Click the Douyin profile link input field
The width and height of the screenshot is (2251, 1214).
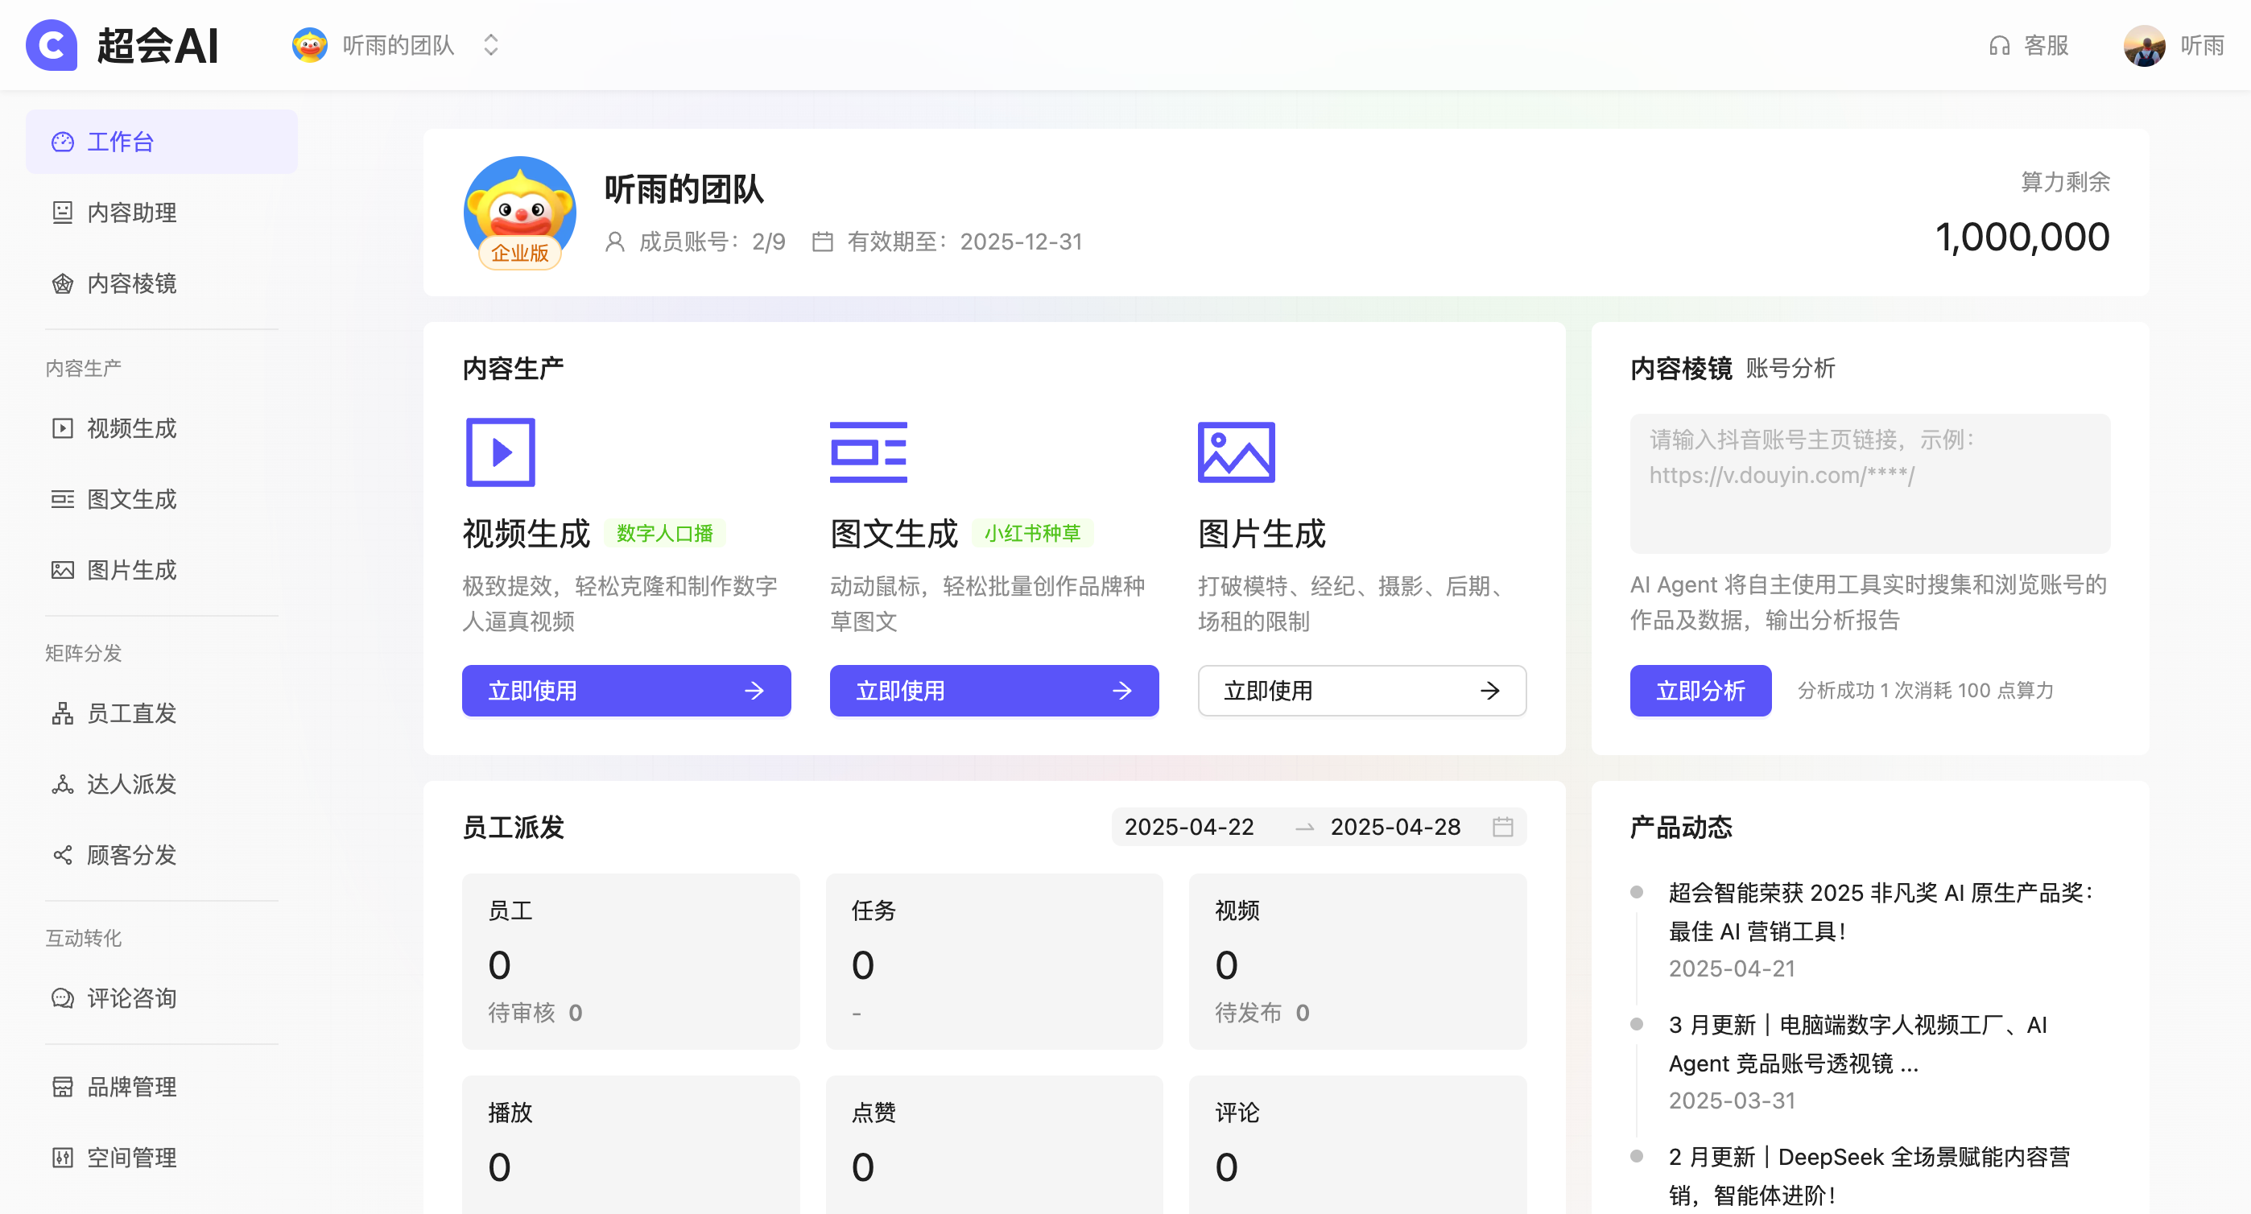[1870, 483]
